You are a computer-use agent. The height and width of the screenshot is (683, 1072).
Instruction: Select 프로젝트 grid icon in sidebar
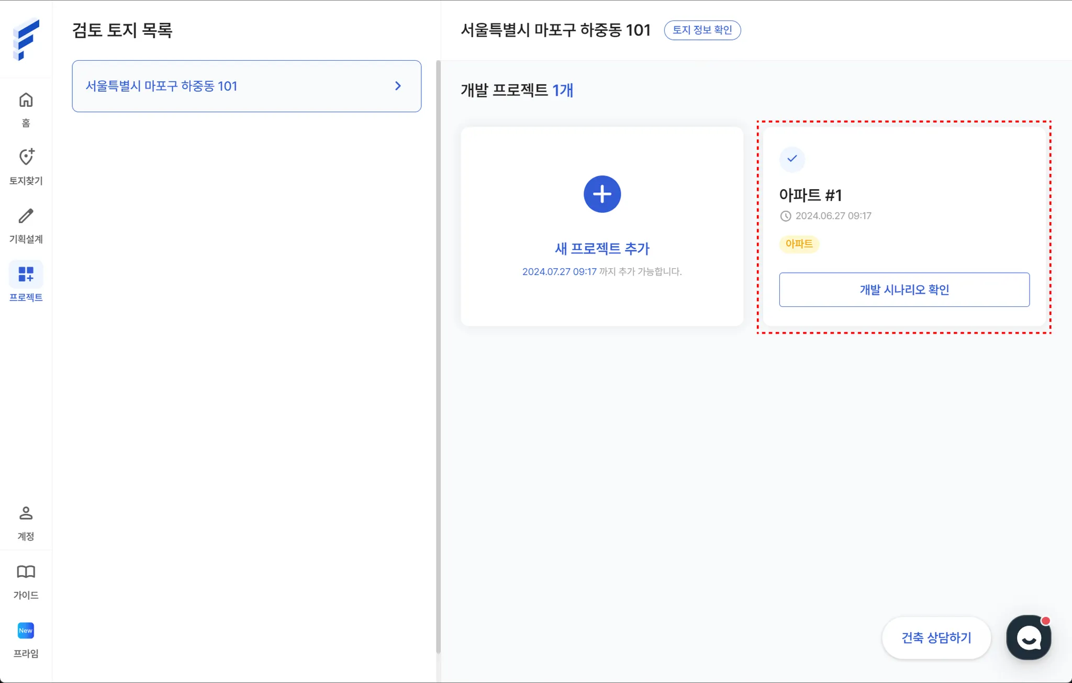[26, 274]
